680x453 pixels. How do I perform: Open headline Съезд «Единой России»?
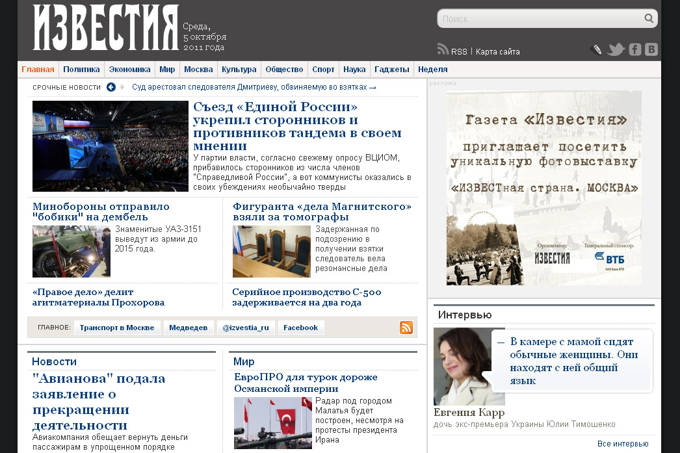[x=297, y=126]
